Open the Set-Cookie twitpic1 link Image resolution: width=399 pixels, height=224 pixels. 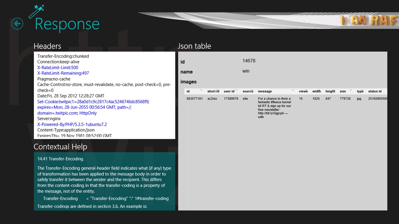tap(93, 102)
